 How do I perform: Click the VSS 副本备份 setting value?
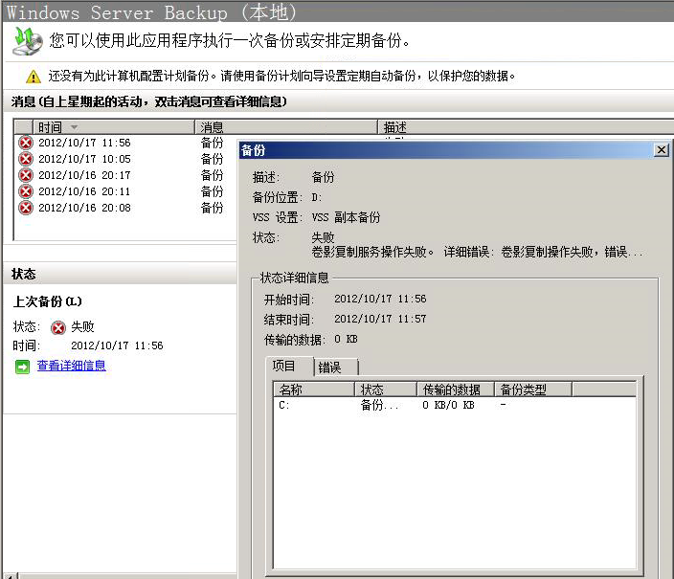click(346, 217)
